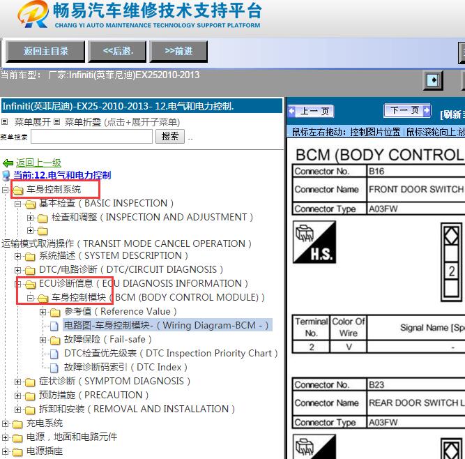This screenshot has height=459, width=465.
Task: Open ECU诊断信息 (ECU DIAGNOSIS INFORMATION) folder
Action: [144, 283]
